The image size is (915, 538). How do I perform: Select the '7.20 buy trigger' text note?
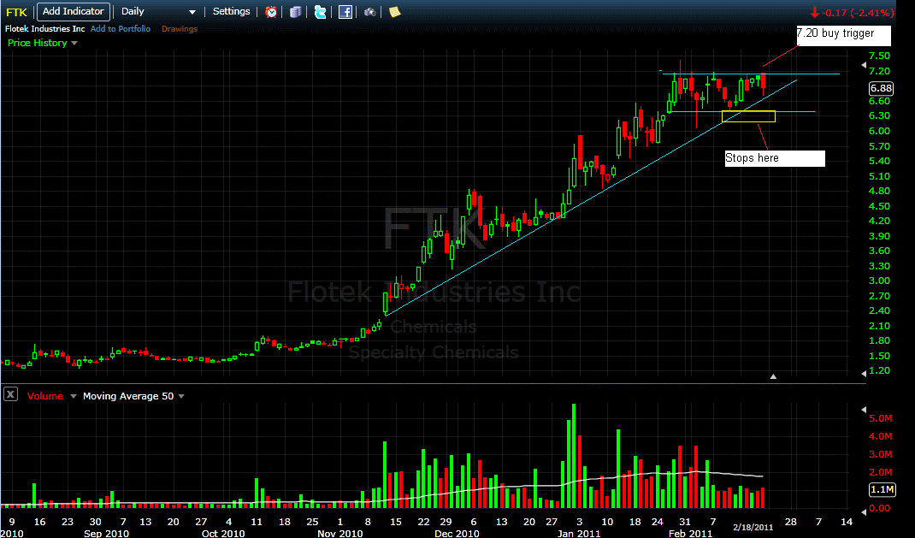point(844,35)
